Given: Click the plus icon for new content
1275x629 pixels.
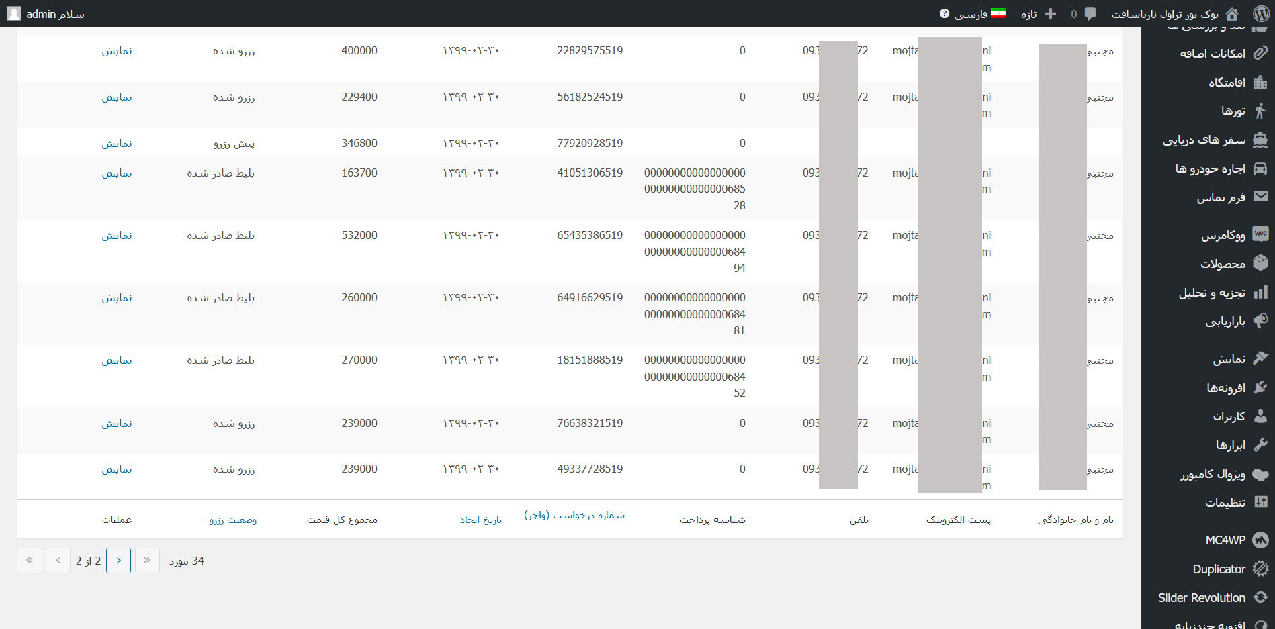Looking at the screenshot, I should click(x=1051, y=13).
